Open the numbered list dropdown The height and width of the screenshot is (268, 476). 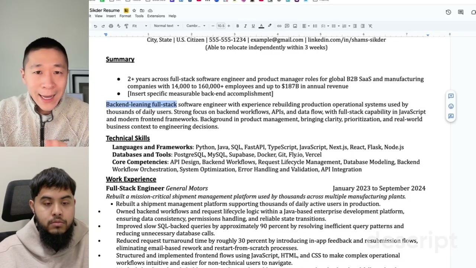click(x=345, y=26)
